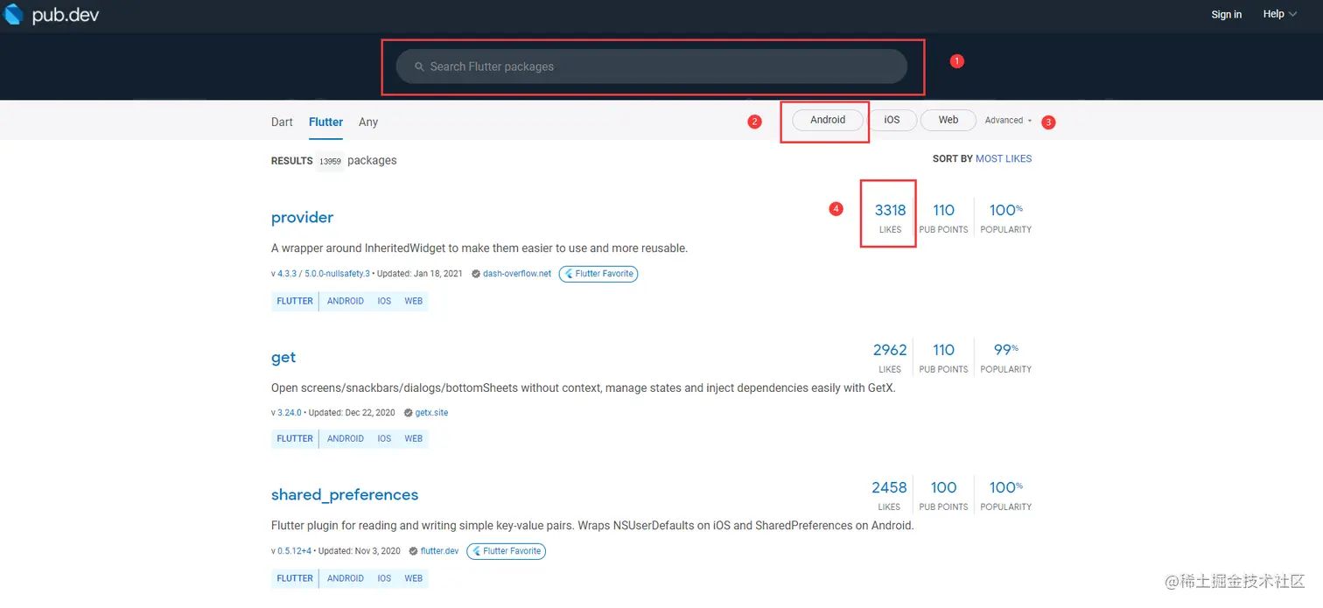The width and height of the screenshot is (1323, 608).
Task: Click verified publisher badge beside dash-overflow.net
Action: pos(475,274)
